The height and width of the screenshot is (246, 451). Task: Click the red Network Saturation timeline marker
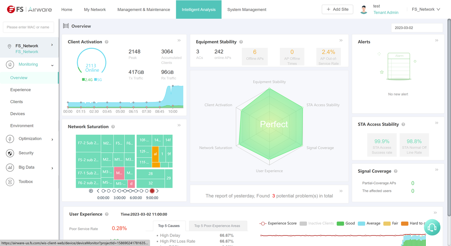[152, 191]
